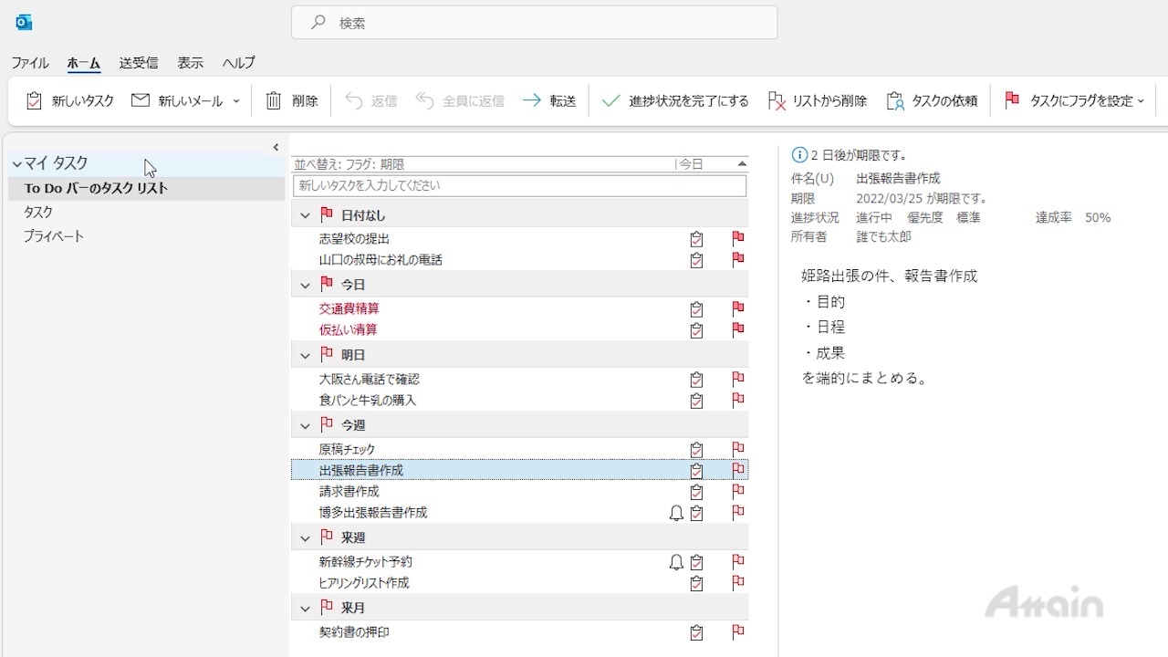Open the ファイル menu tab
The width and height of the screenshot is (1168, 657).
30,63
